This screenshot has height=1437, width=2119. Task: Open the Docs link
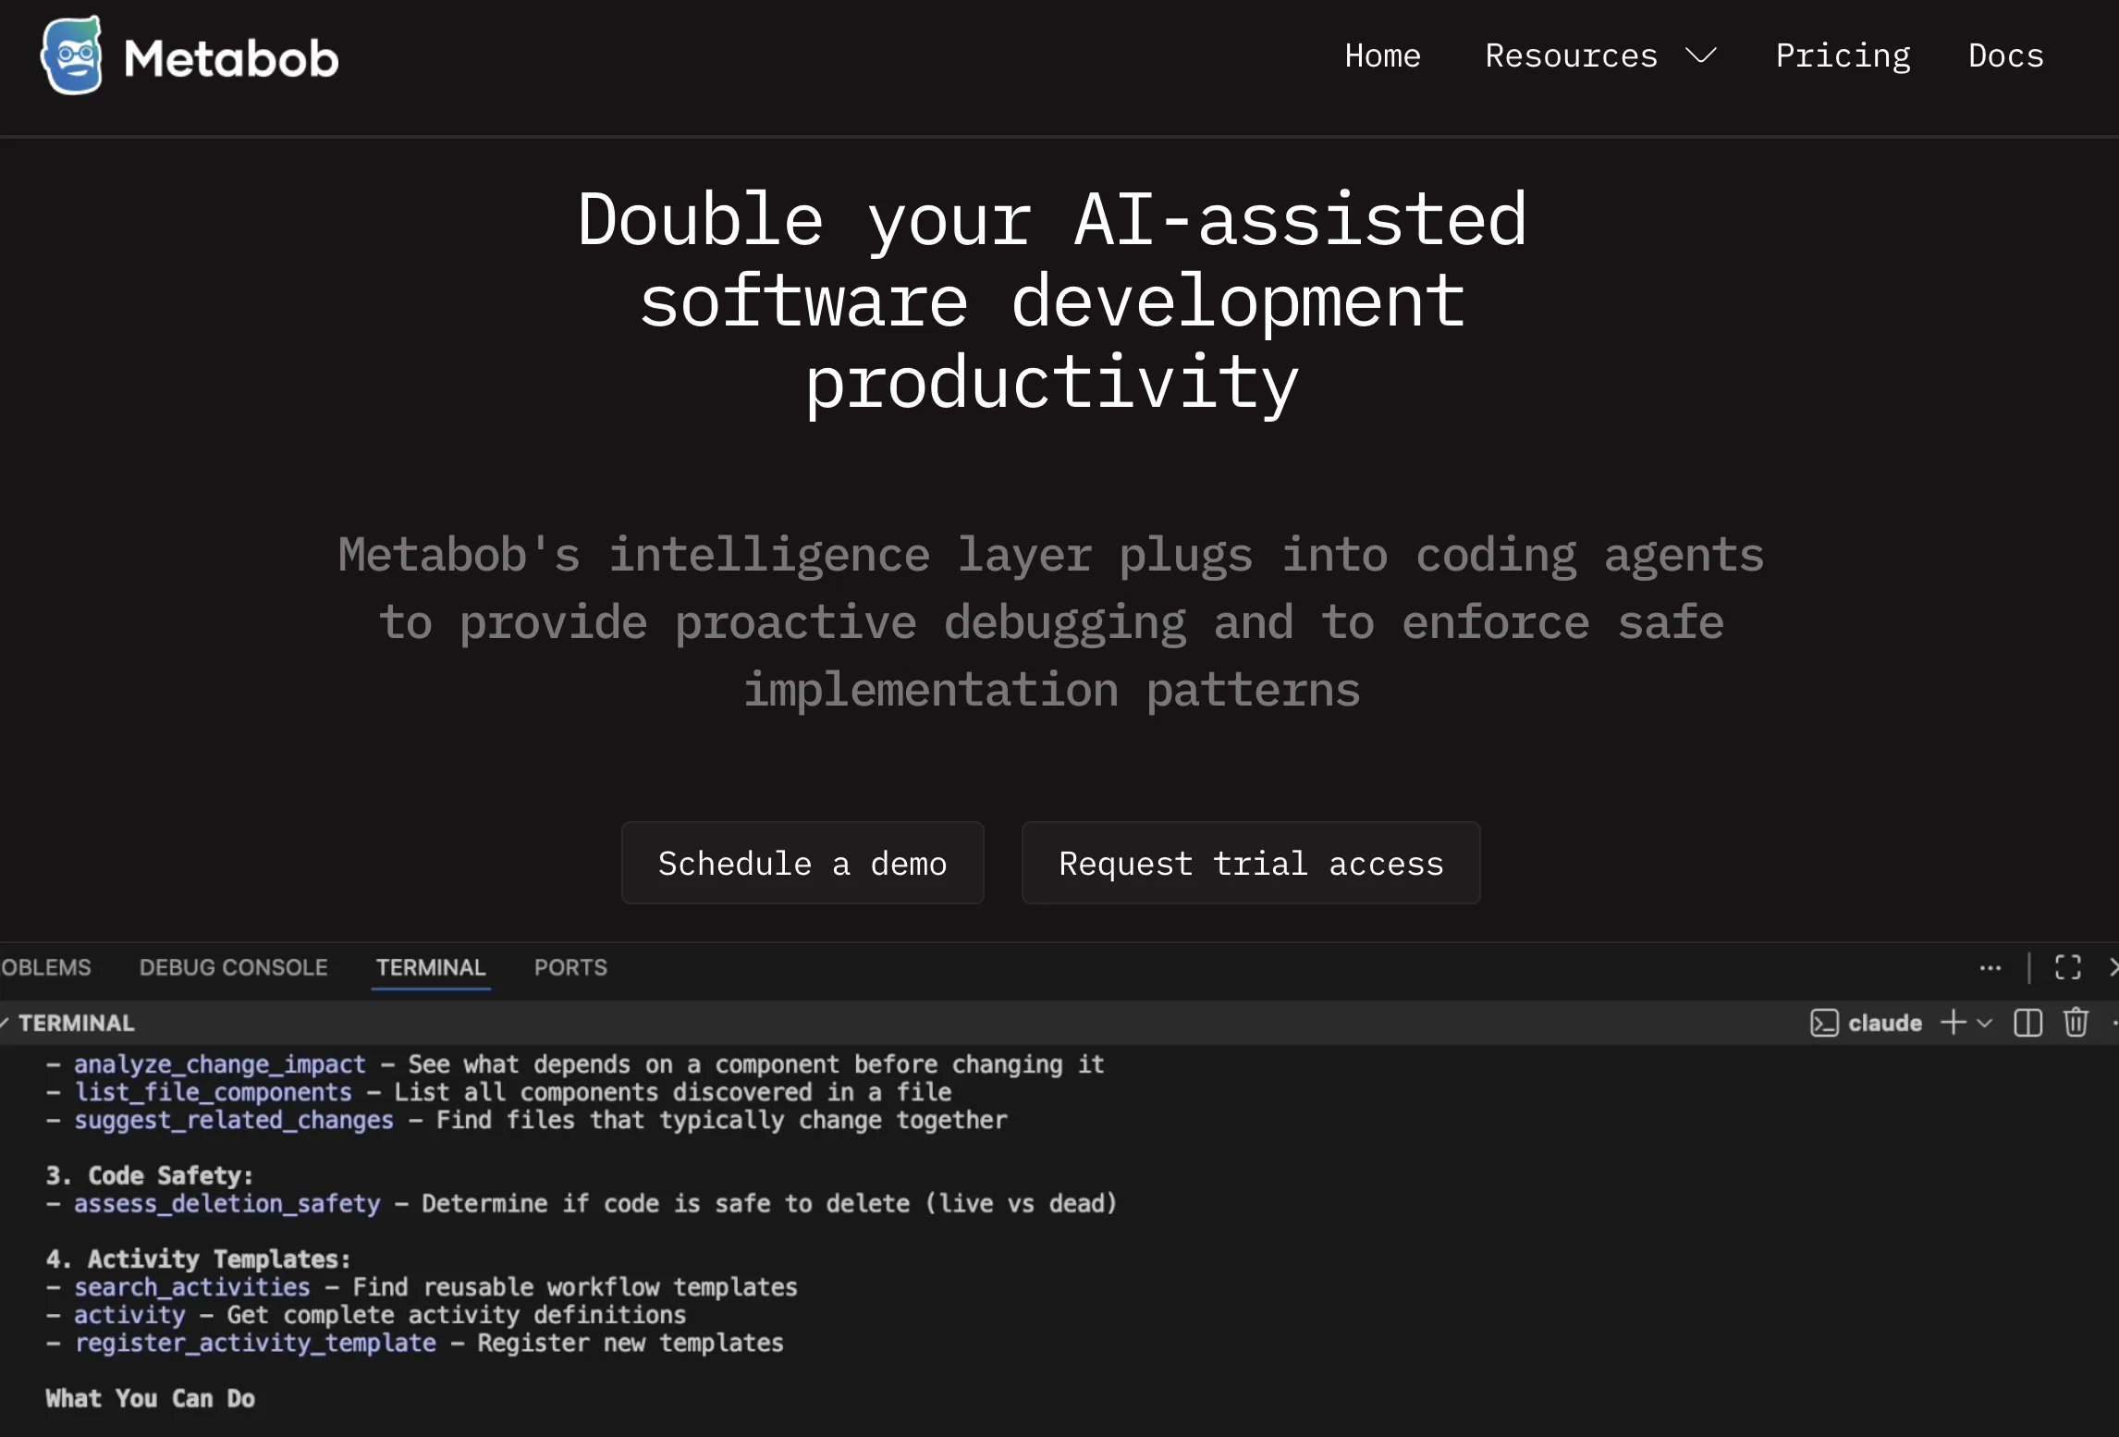tap(2005, 55)
